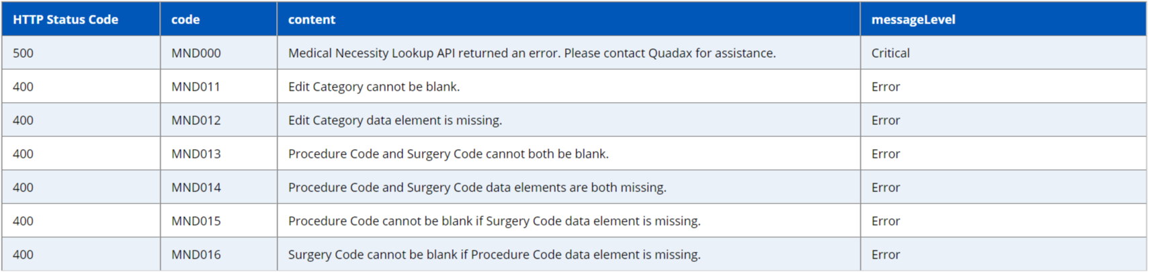The image size is (1149, 272).
Task: Click the 'data elements are both missing' message
Action: (x=477, y=187)
